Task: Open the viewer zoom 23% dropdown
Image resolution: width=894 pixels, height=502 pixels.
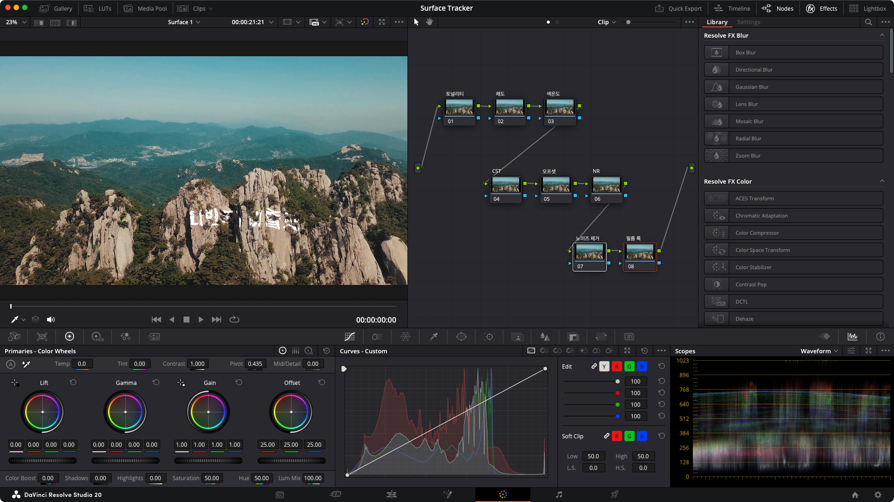Action: [x=16, y=22]
